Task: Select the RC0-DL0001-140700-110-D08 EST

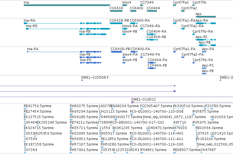Action: click(x=131, y=114)
